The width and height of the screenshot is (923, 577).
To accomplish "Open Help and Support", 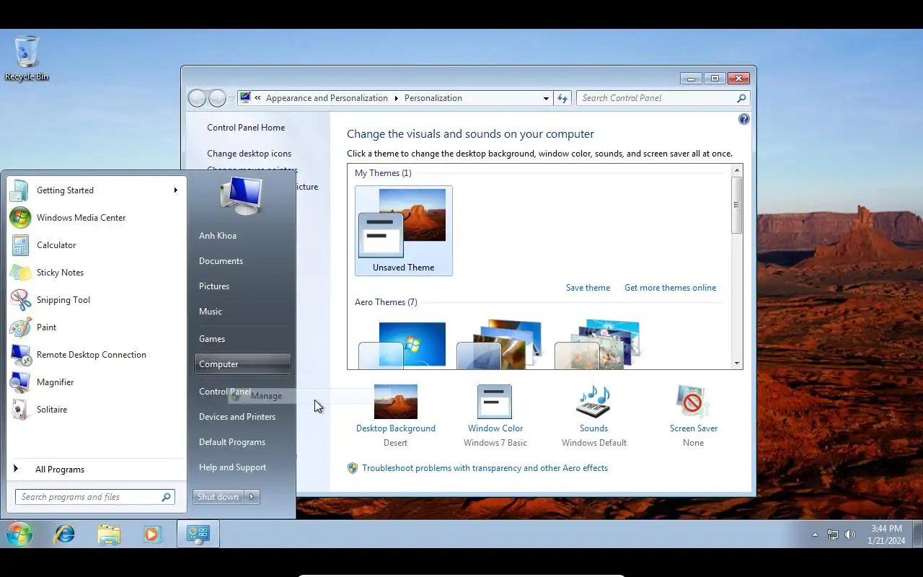I will click(x=232, y=467).
